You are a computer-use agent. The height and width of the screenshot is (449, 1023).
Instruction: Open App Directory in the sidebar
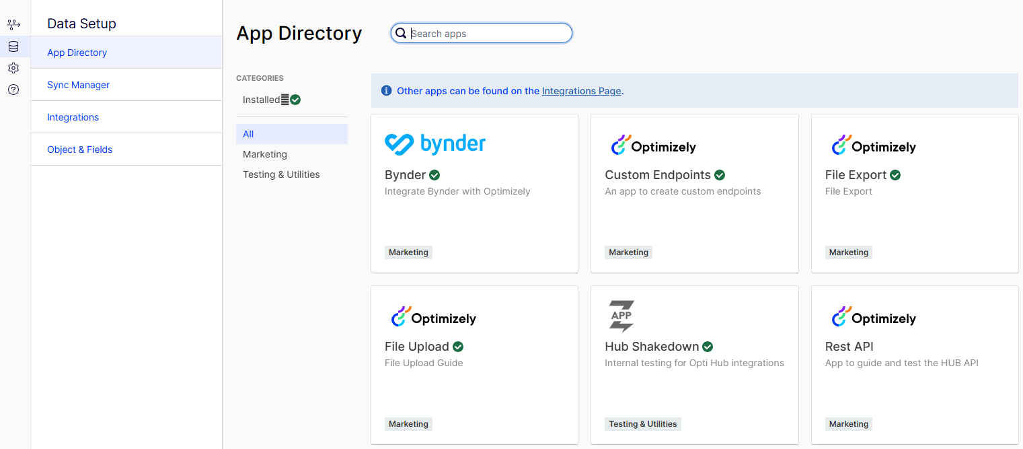click(x=126, y=53)
